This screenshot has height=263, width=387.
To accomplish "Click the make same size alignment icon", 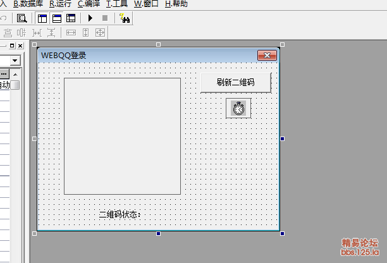I will point(100,32).
